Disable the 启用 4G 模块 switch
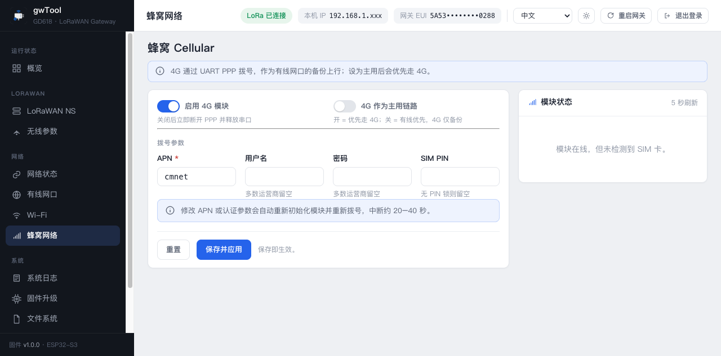721x356 pixels. tap(168, 106)
